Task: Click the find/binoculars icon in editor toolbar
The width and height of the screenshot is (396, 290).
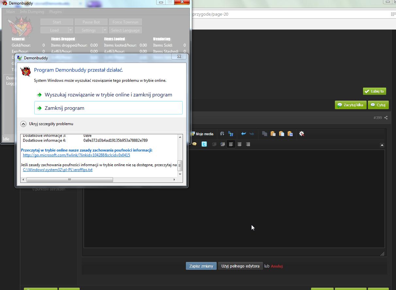Action: (222, 134)
